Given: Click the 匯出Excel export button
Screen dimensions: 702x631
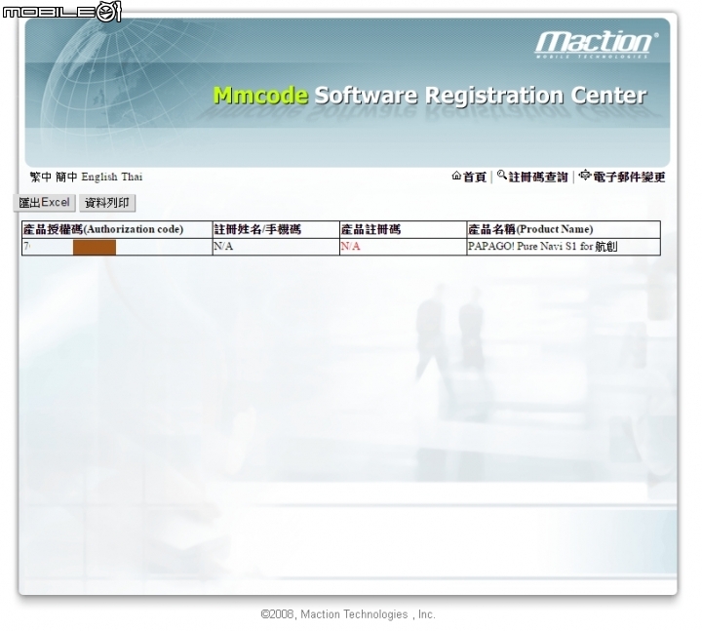Looking at the screenshot, I should pos(44,203).
